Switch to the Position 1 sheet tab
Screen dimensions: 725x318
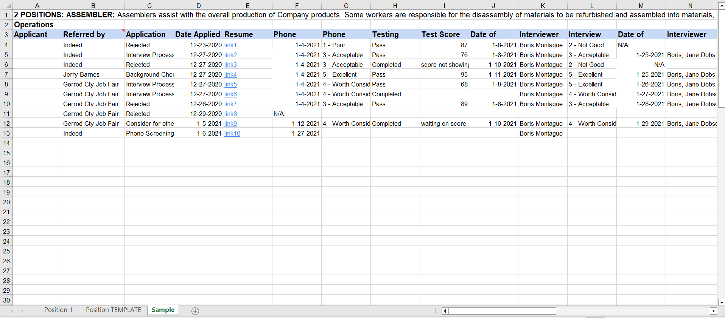58,310
